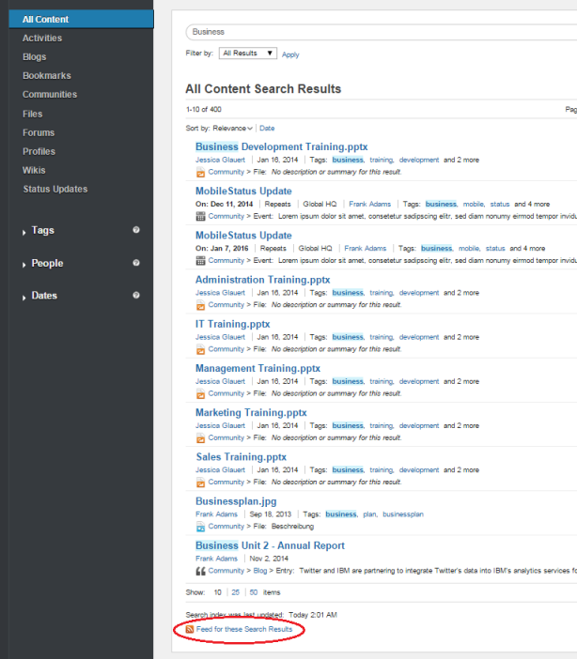Screen dimensions: 577x659
Task: Open the Sort by Relevance dropdown
Action: [x=232, y=128]
